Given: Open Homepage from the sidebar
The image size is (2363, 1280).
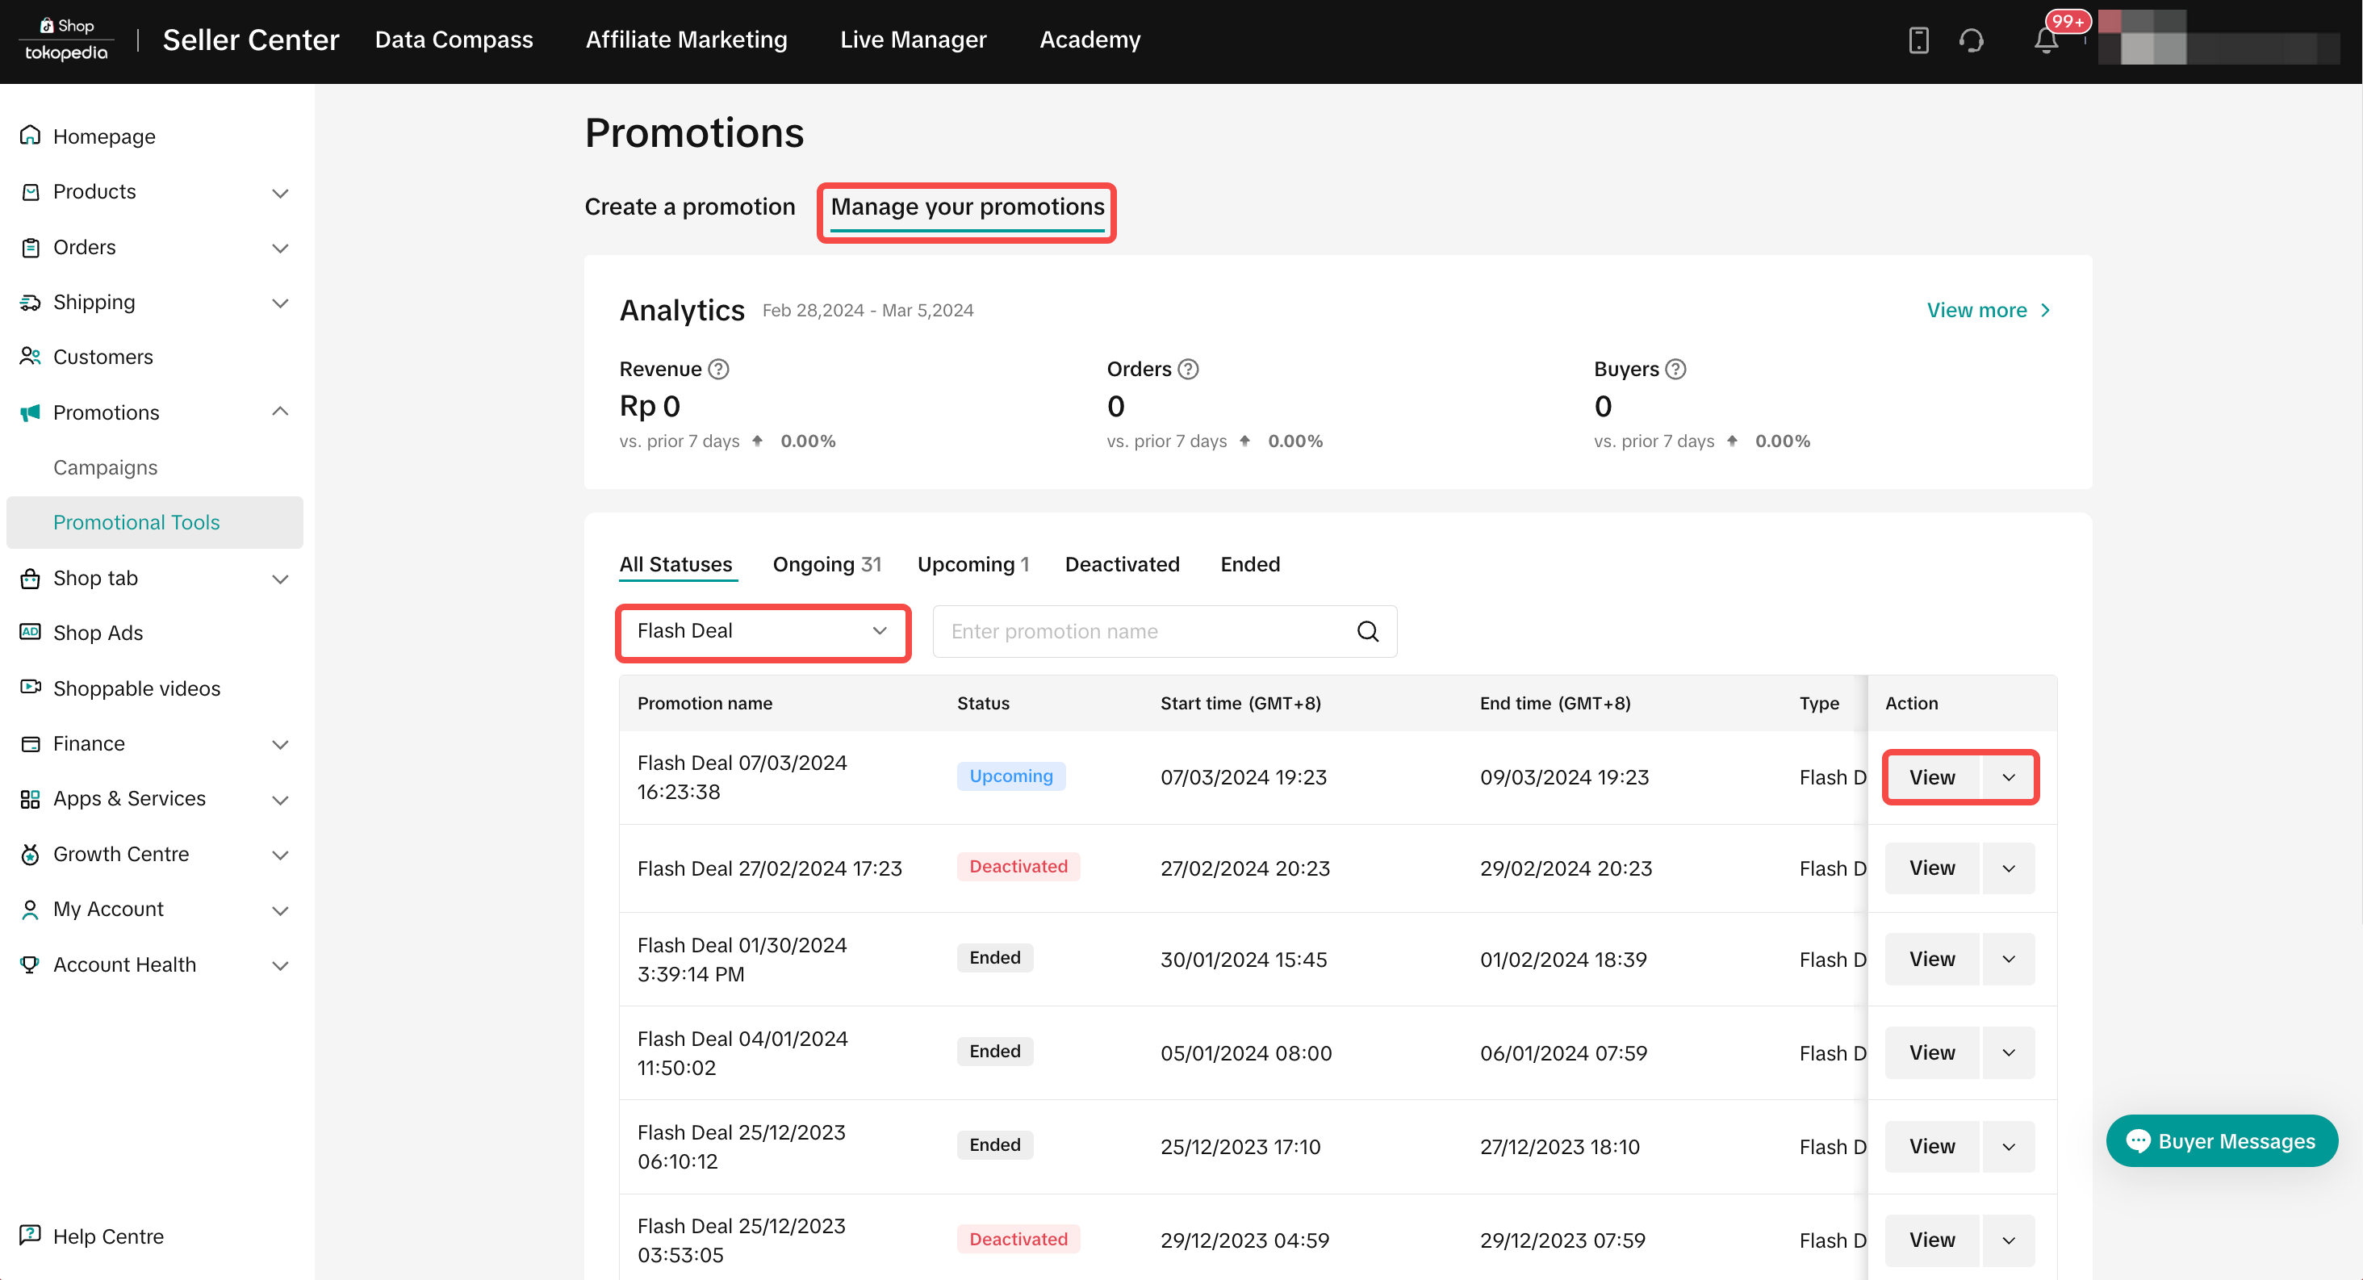Looking at the screenshot, I should click(105, 136).
